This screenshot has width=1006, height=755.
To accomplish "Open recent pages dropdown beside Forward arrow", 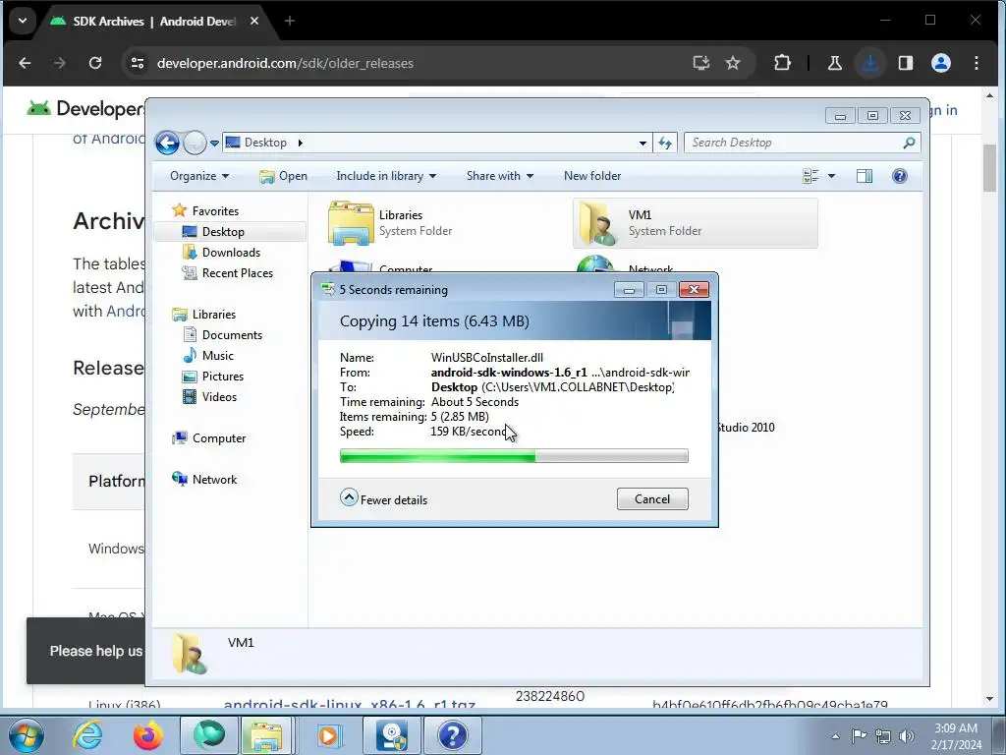I will tap(214, 144).
